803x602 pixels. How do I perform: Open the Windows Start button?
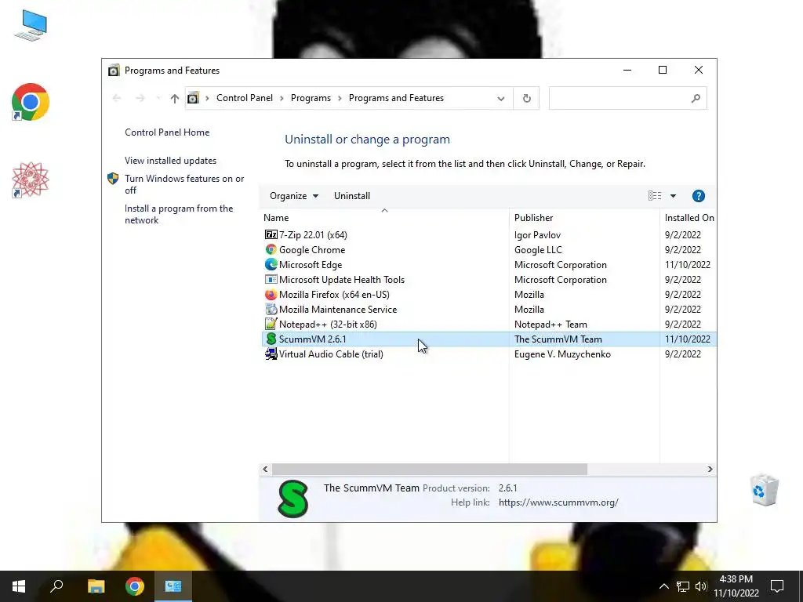(19, 586)
